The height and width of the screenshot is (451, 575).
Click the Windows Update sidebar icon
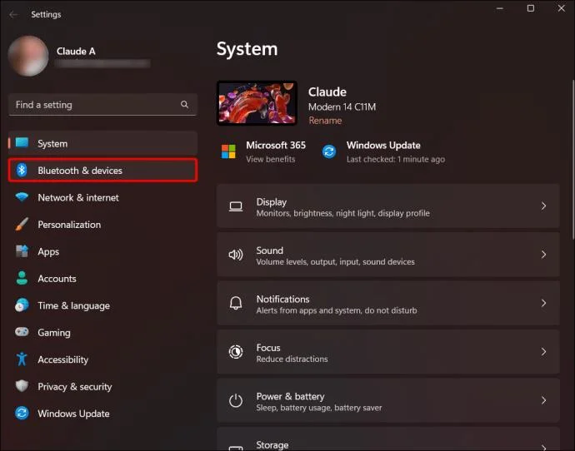tap(22, 413)
